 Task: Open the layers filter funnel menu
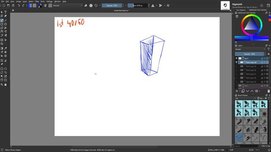pos(268,49)
